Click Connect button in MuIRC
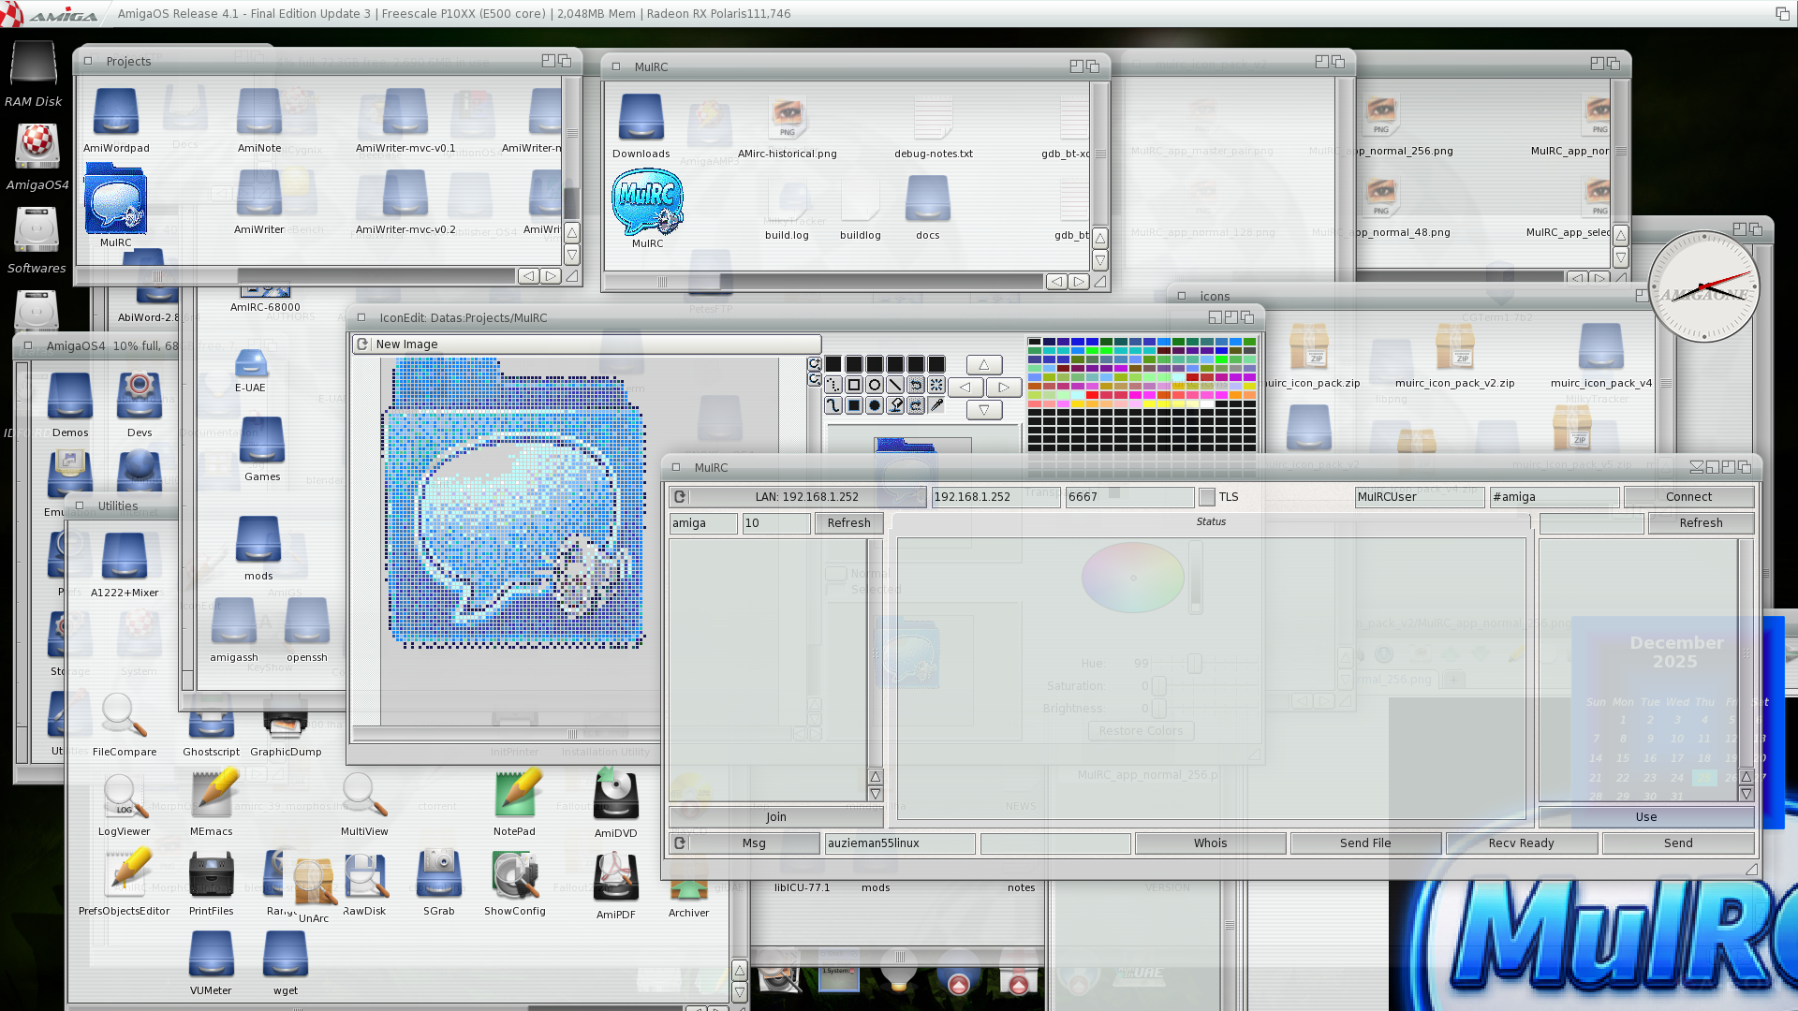Image resolution: width=1798 pixels, height=1011 pixels. pyautogui.click(x=1688, y=497)
